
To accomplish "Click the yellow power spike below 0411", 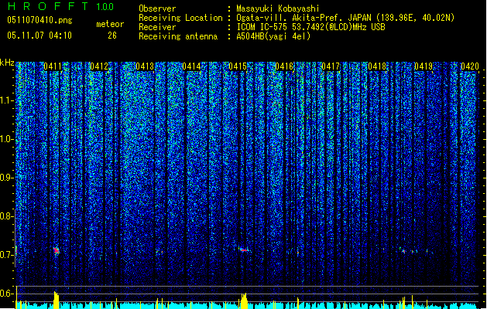I will coord(57,300).
